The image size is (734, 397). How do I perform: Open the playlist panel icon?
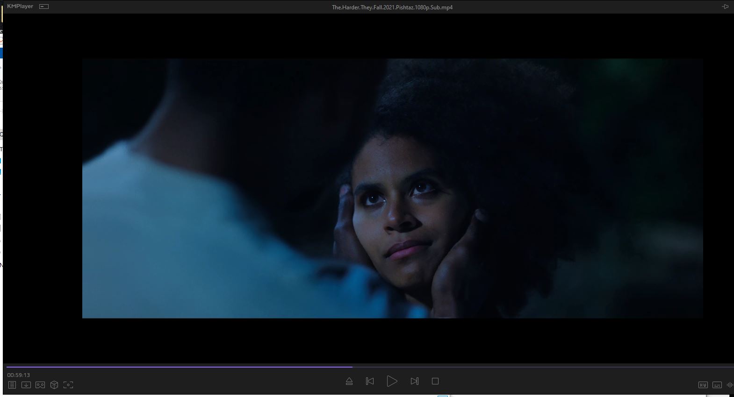point(12,385)
